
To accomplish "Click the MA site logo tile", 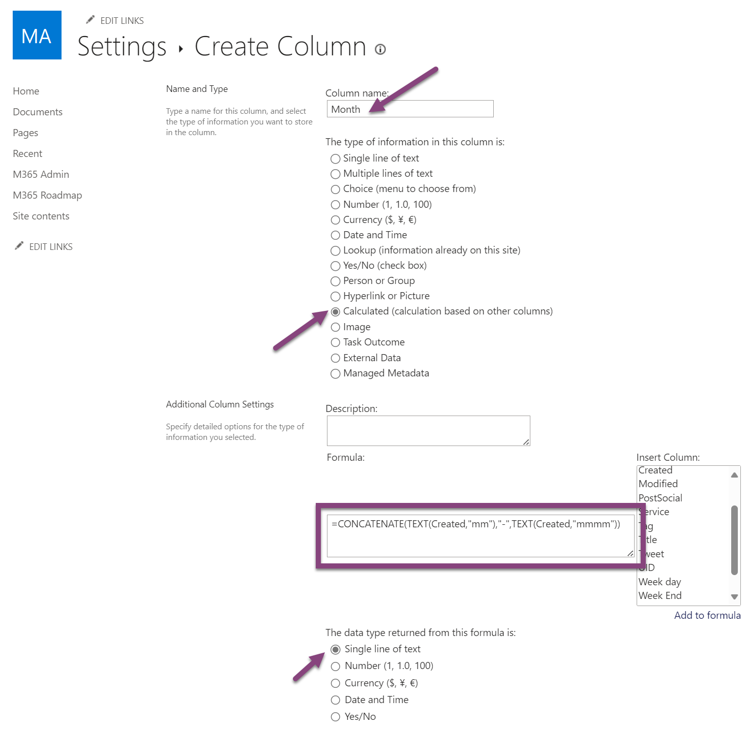I will [37, 35].
